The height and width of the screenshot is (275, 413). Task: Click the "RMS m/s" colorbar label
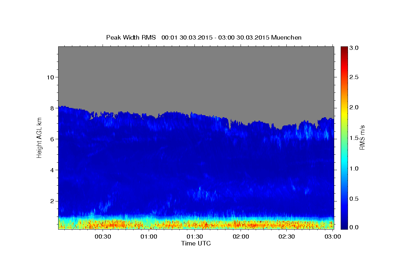click(362, 137)
